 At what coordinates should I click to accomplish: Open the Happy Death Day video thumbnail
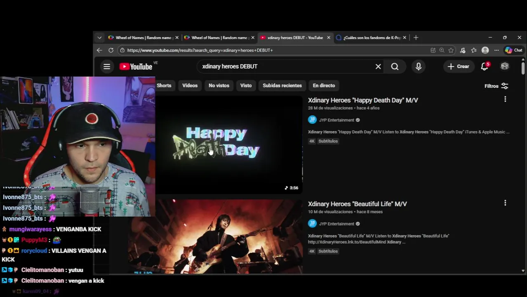coord(229,145)
